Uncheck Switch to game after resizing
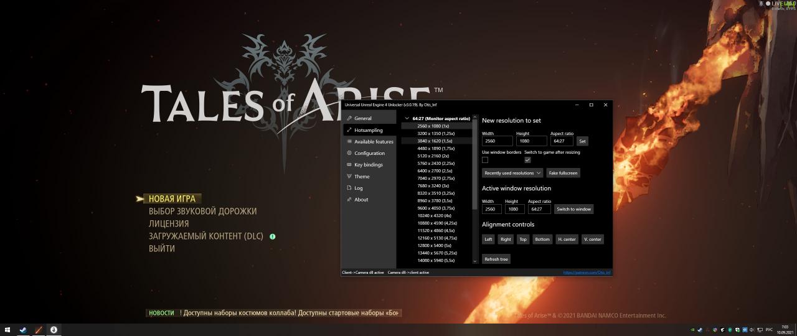797x336 pixels. pyautogui.click(x=527, y=160)
